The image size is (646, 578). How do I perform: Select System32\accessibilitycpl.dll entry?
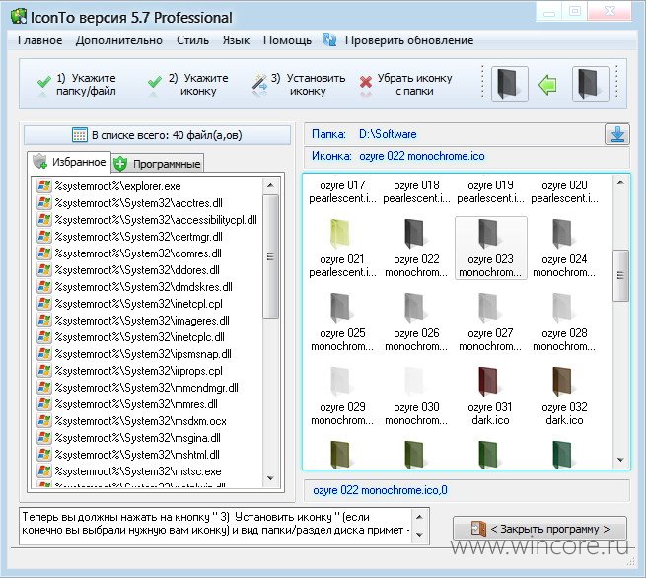(148, 220)
